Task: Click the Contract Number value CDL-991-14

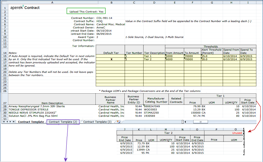Action: coord(104,18)
